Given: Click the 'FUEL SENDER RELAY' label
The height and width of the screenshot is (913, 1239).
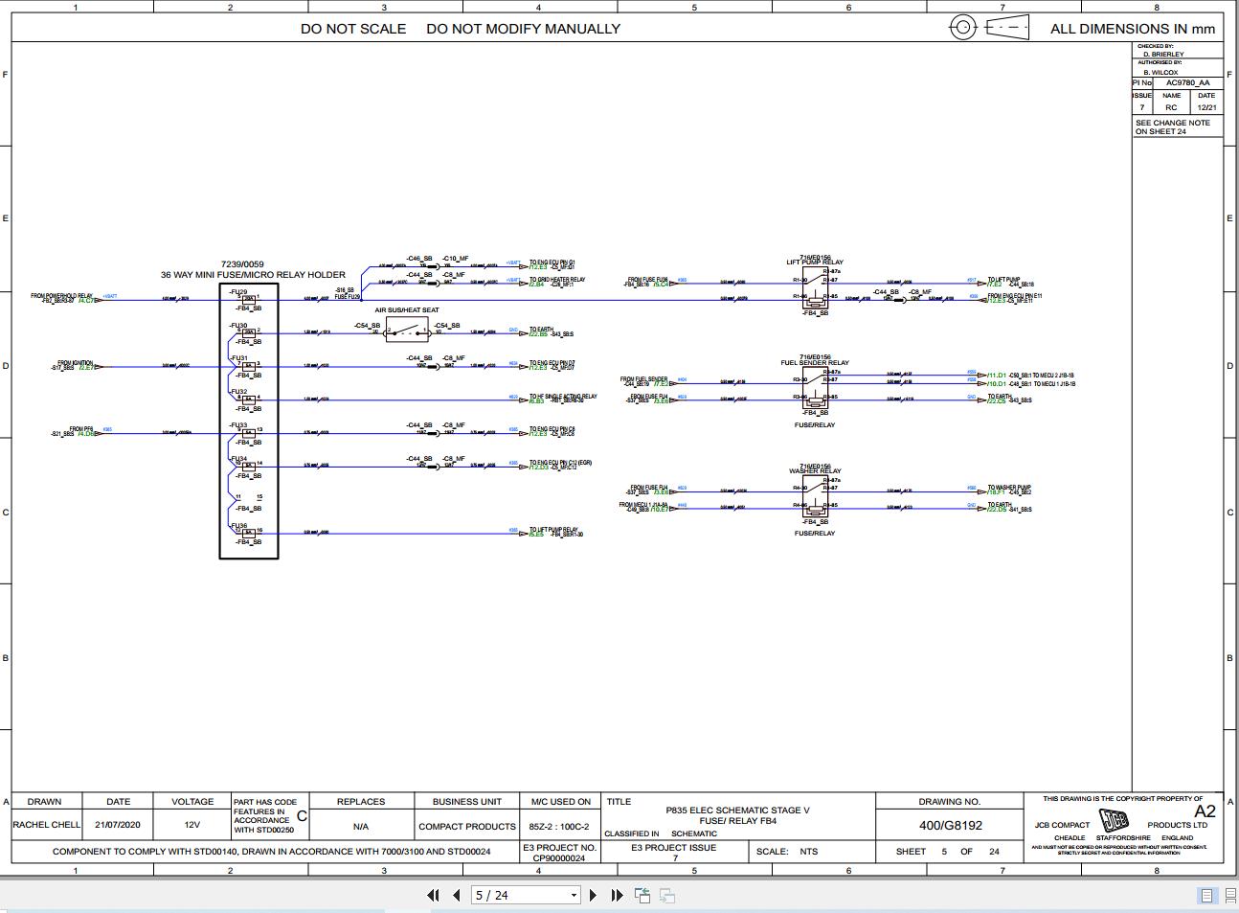Looking at the screenshot, I should click(x=815, y=363).
